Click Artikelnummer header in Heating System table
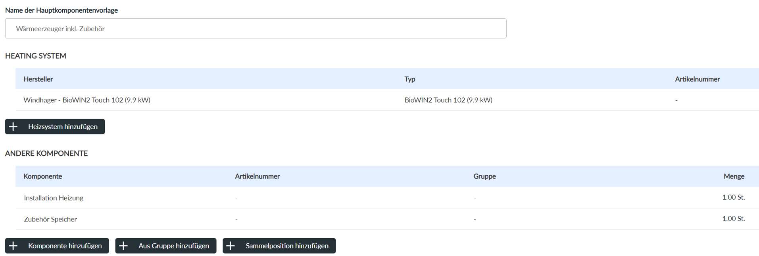This screenshot has width=759, height=256. pyautogui.click(x=697, y=79)
